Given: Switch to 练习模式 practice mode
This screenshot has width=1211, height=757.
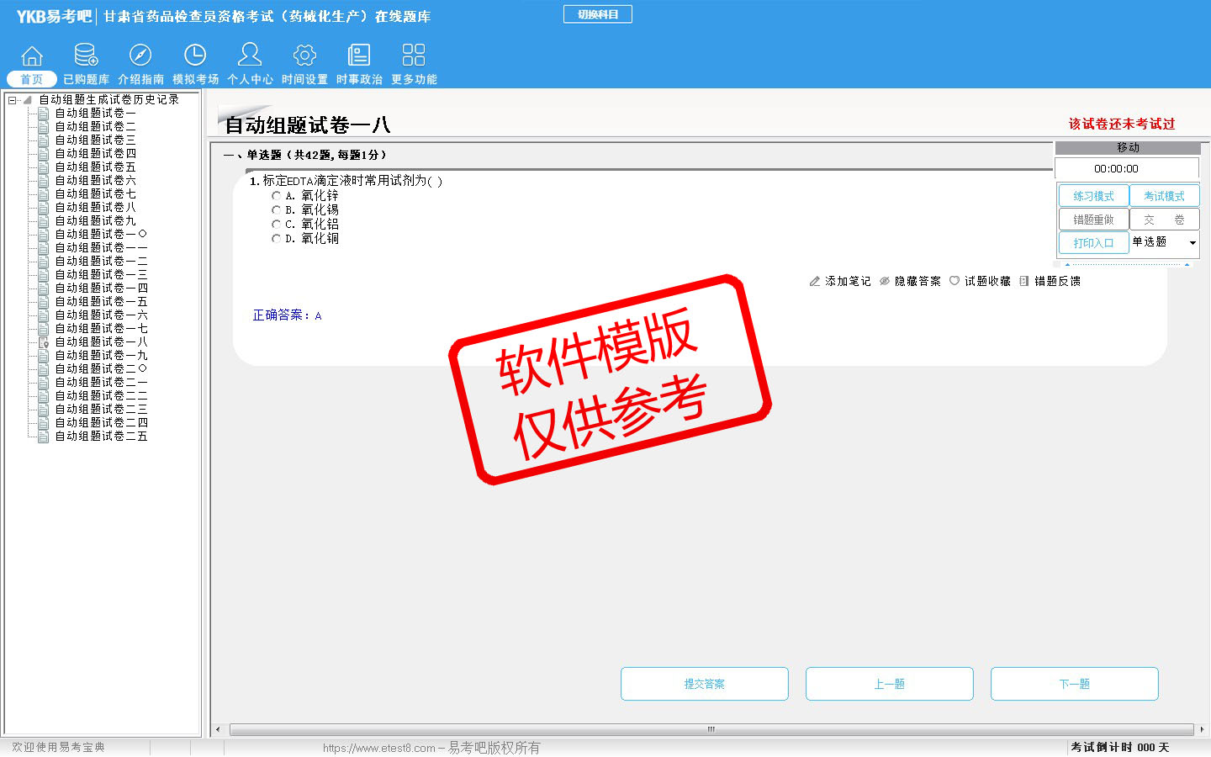Looking at the screenshot, I should point(1093,196).
